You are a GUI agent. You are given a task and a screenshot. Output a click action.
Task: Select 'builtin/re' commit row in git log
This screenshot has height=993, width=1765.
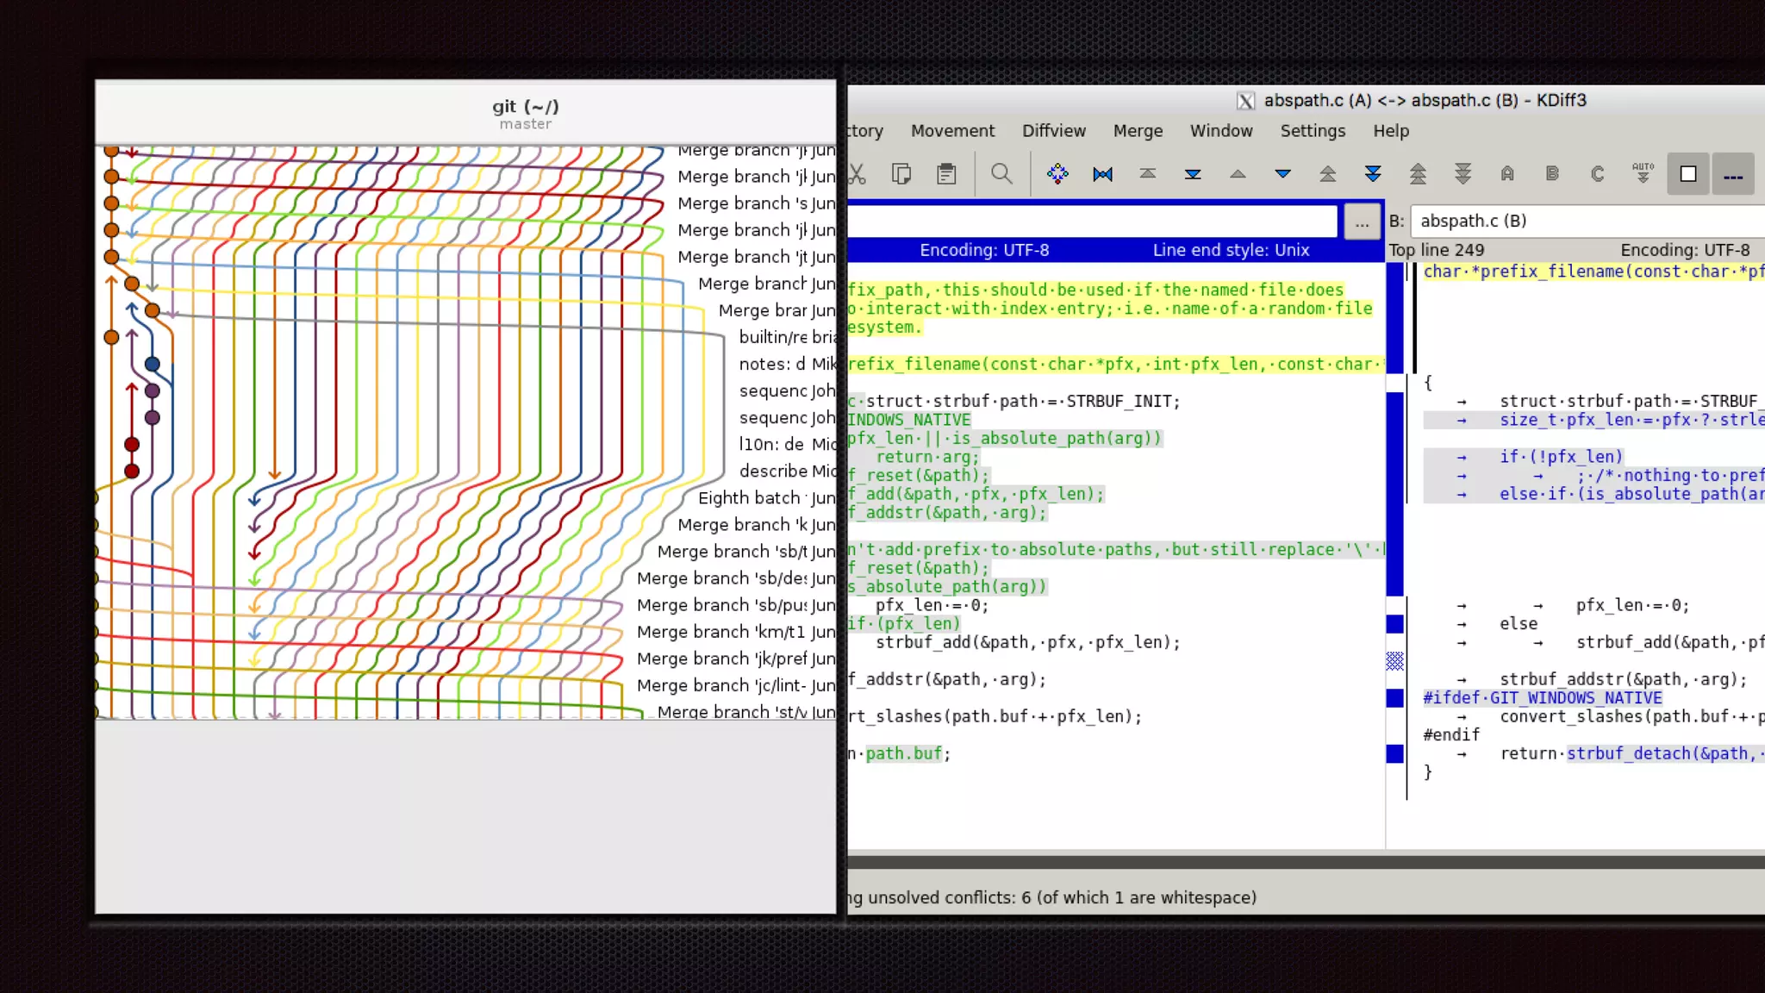coord(773,338)
